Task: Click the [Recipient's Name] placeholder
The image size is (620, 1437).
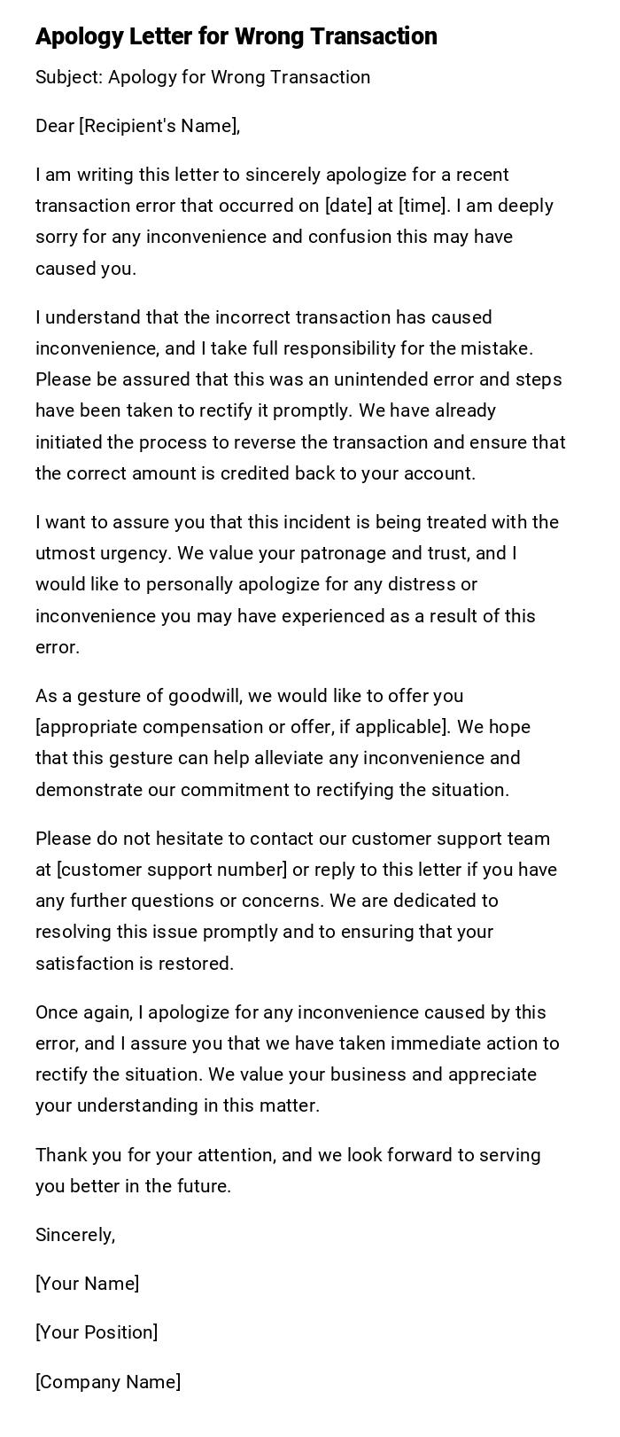Action: 159,126
